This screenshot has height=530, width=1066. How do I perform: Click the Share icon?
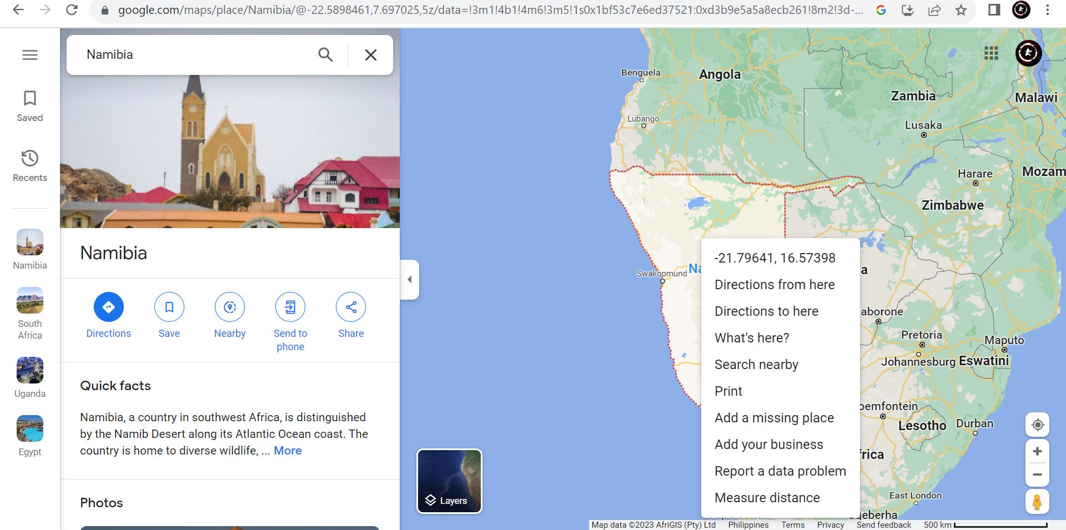click(x=351, y=307)
